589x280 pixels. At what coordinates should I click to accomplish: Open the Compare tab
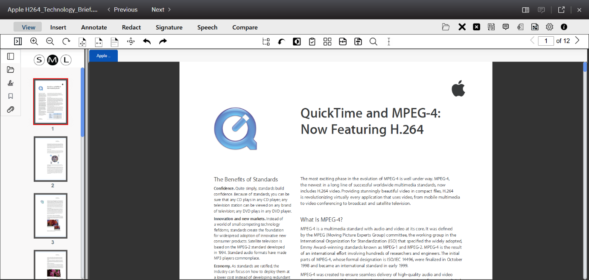pos(245,27)
